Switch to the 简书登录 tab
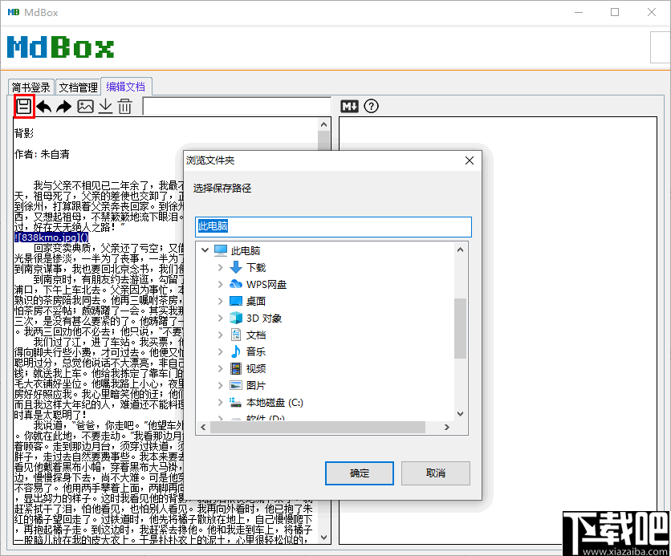Viewport: 671px width, 556px height. 31,87
